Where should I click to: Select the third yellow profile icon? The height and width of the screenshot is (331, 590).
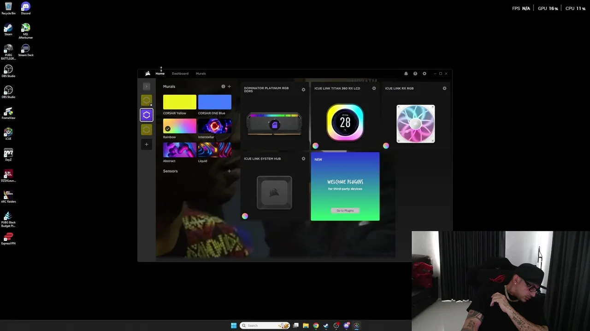coord(147,130)
